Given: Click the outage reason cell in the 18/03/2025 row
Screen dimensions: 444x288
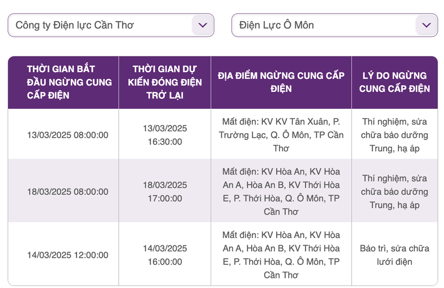Looking at the screenshot, I should pyautogui.click(x=395, y=191).
